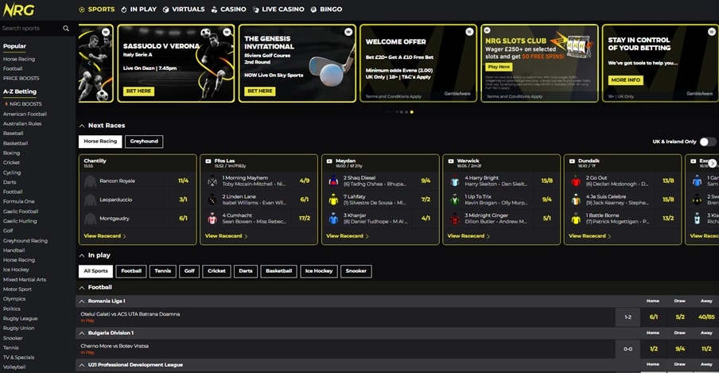Select the Snooker in-play filter
Viewport: 719px width, 373px height.
click(356, 271)
